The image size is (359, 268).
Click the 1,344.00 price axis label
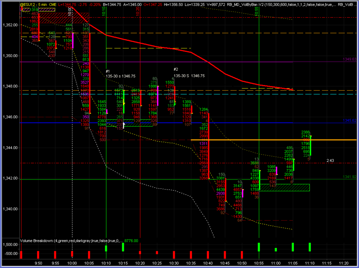click(10, 148)
